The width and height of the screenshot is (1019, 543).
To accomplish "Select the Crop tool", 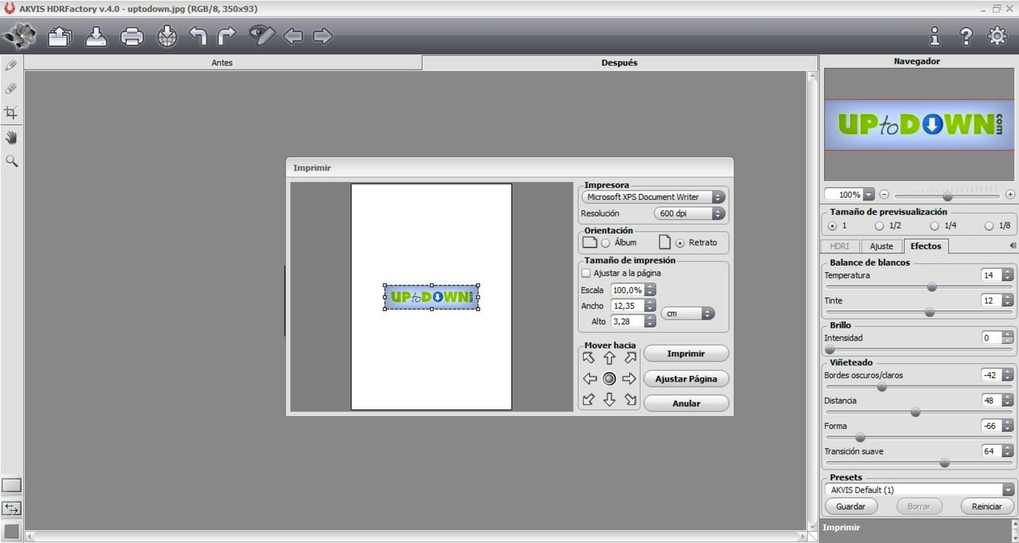I will (11, 113).
